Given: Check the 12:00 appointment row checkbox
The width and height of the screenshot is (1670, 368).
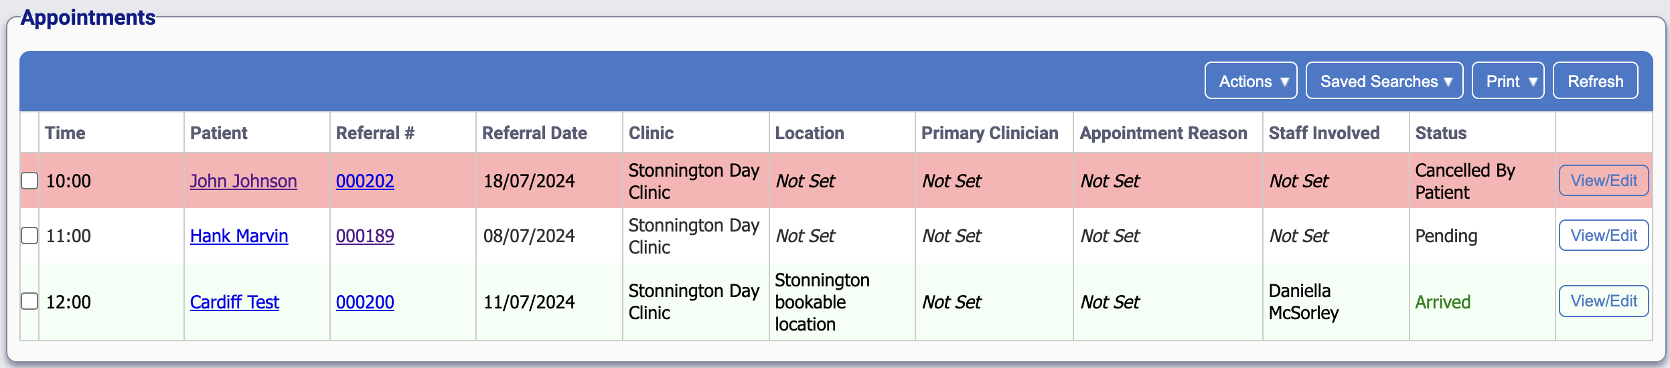Looking at the screenshot, I should [29, 301].
